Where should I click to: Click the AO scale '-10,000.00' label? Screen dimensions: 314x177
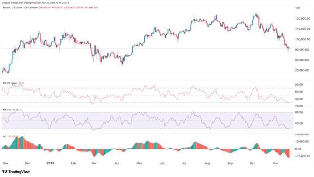tap(303, 156)
